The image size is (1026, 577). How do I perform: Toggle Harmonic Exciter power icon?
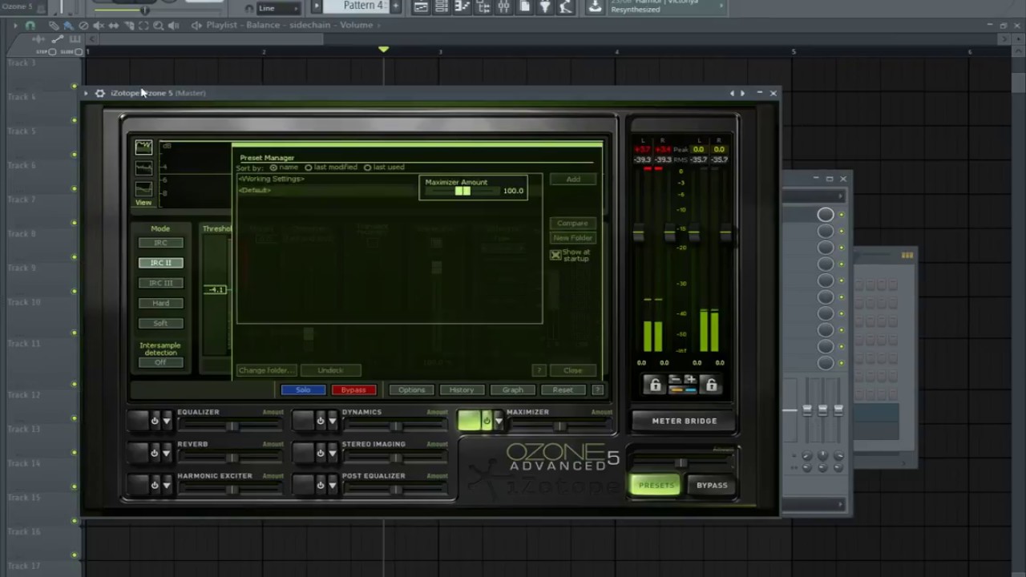pos(154,485)
